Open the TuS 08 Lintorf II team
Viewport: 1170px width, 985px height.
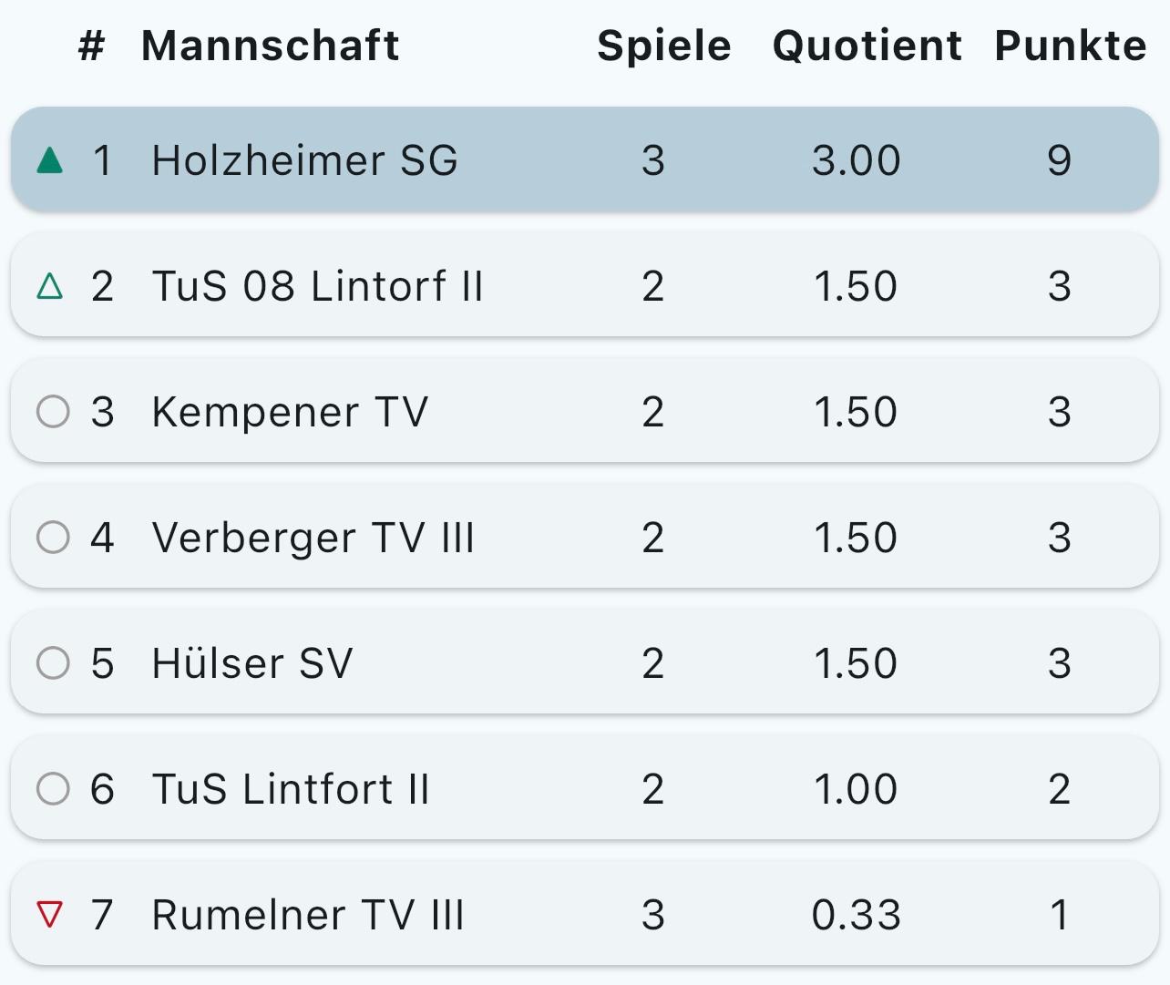tap(317, 286)
